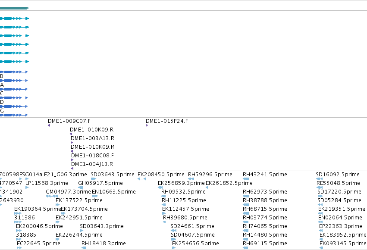Select RH43241.5prime label
The height and width of the screenshot is (250, 367).
(265, 175)
